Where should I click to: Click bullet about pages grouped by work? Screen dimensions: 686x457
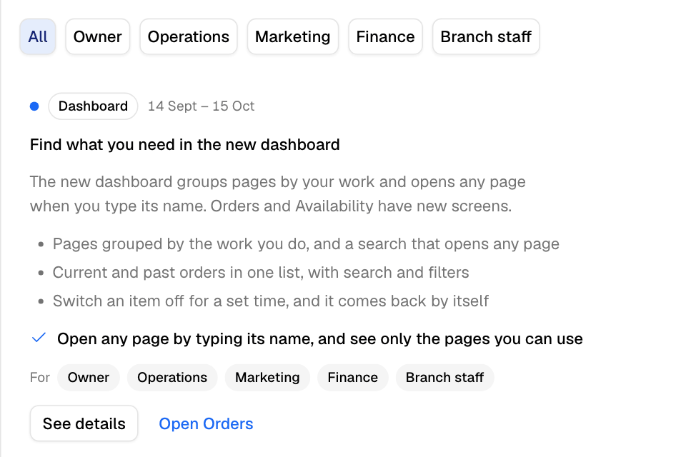pyautogui.click(x=306, y=244)
